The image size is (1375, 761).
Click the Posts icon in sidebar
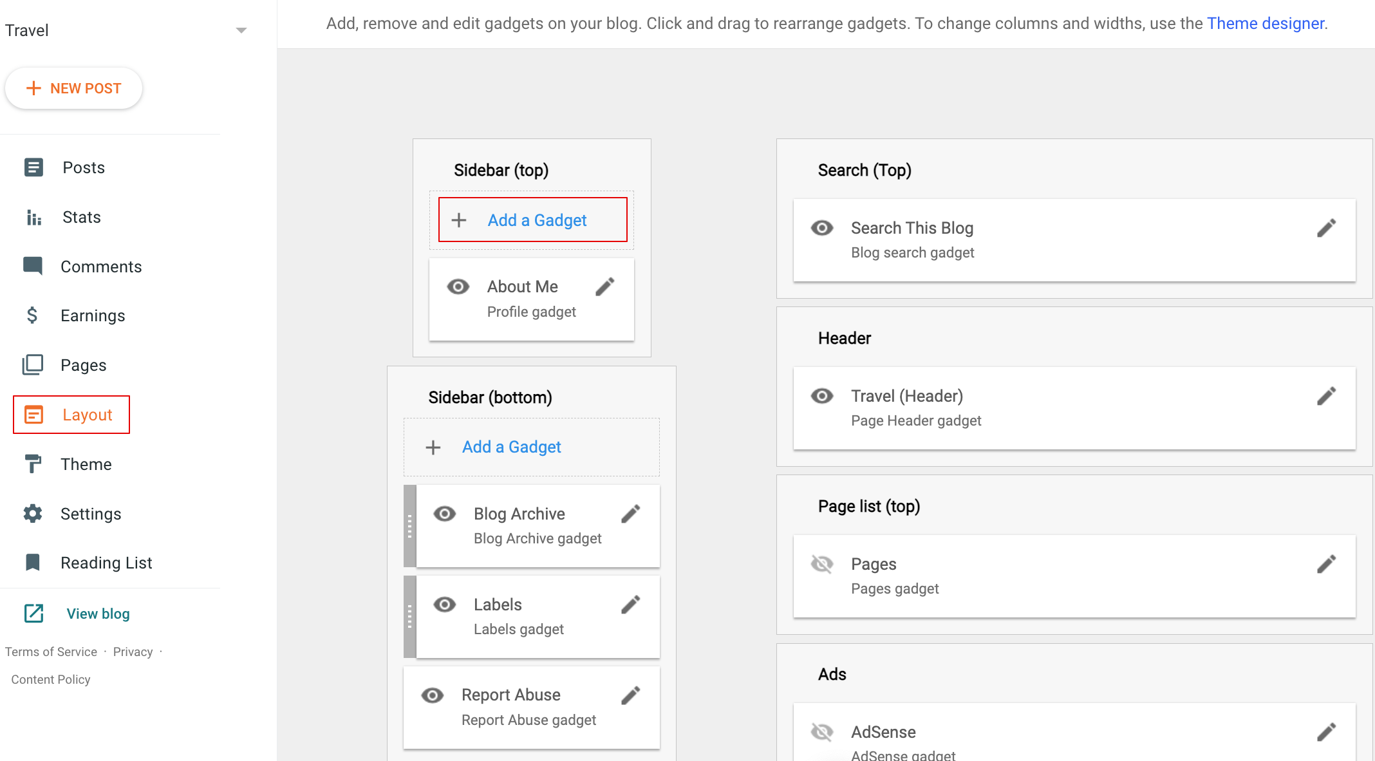point(33,167)
